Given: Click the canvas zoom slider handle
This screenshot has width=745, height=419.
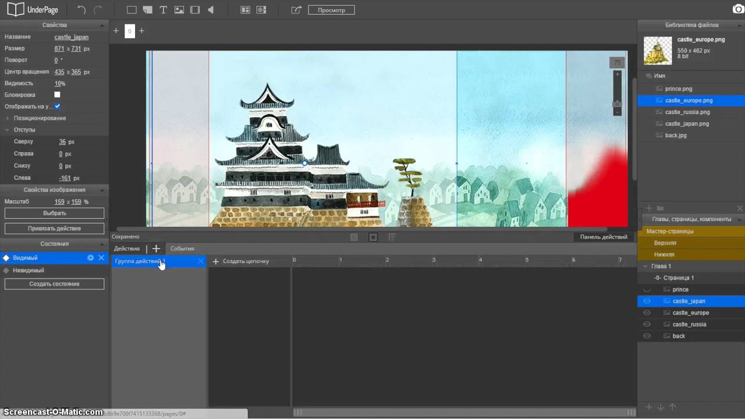Looking at the screenshot, I should [617, 104].
